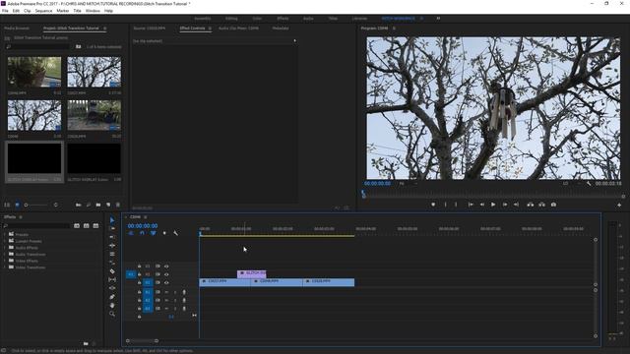Screen dimensions: 630x354
Task: Click Add Marker icon in timeline
Action: pyautogui.click(x=164, y=233)
